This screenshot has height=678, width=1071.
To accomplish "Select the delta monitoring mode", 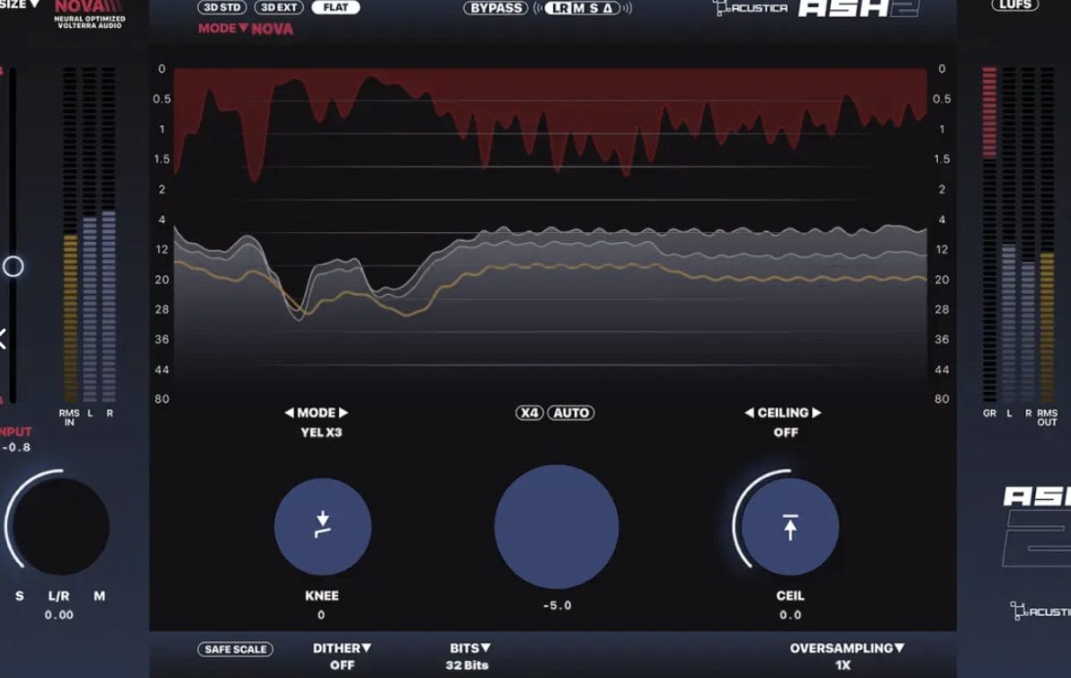I will click(608, 8).
